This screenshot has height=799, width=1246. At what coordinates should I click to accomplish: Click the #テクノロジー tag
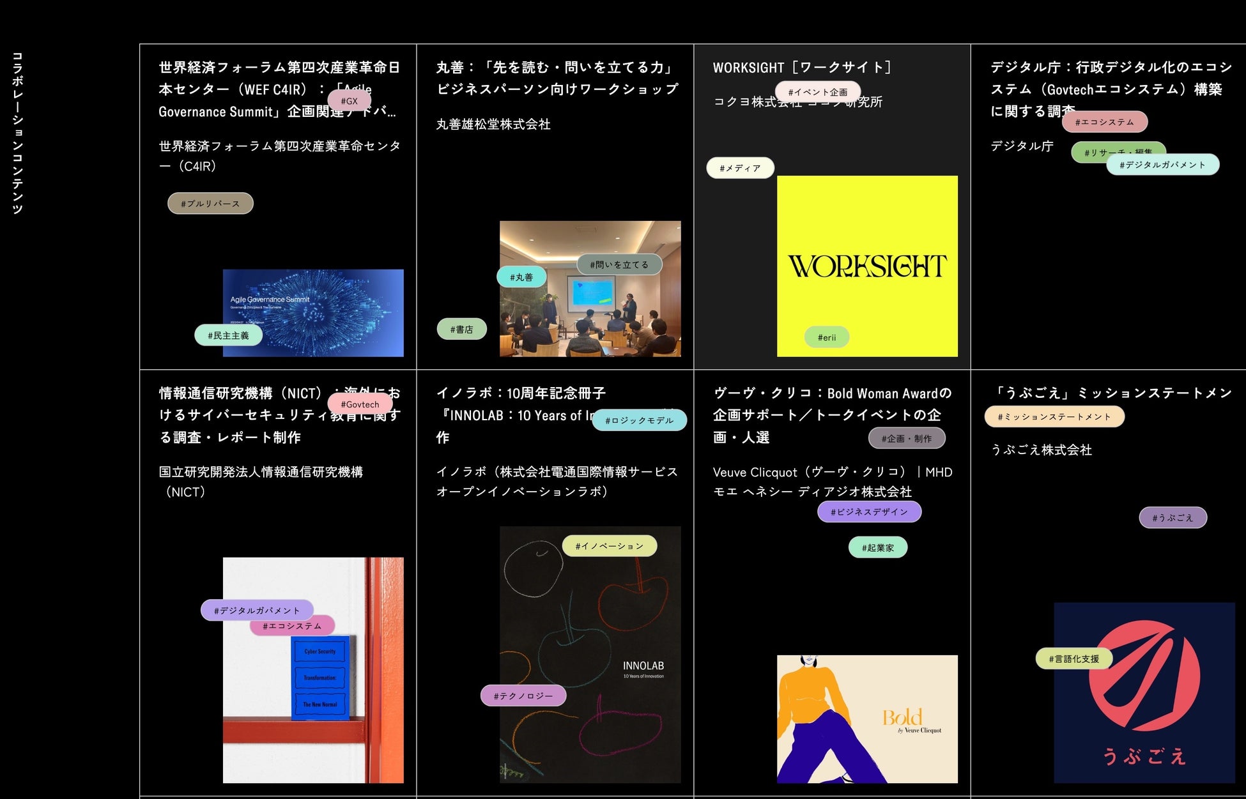pos(523,696)
